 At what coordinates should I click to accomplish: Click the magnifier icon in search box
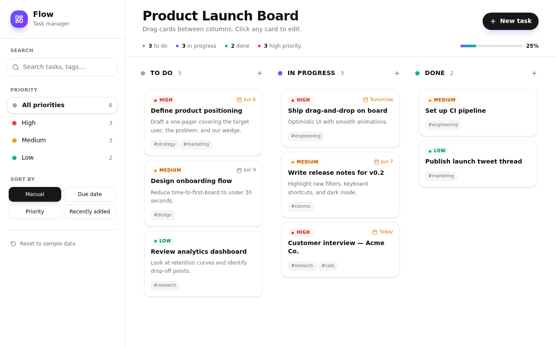[16, 67]
